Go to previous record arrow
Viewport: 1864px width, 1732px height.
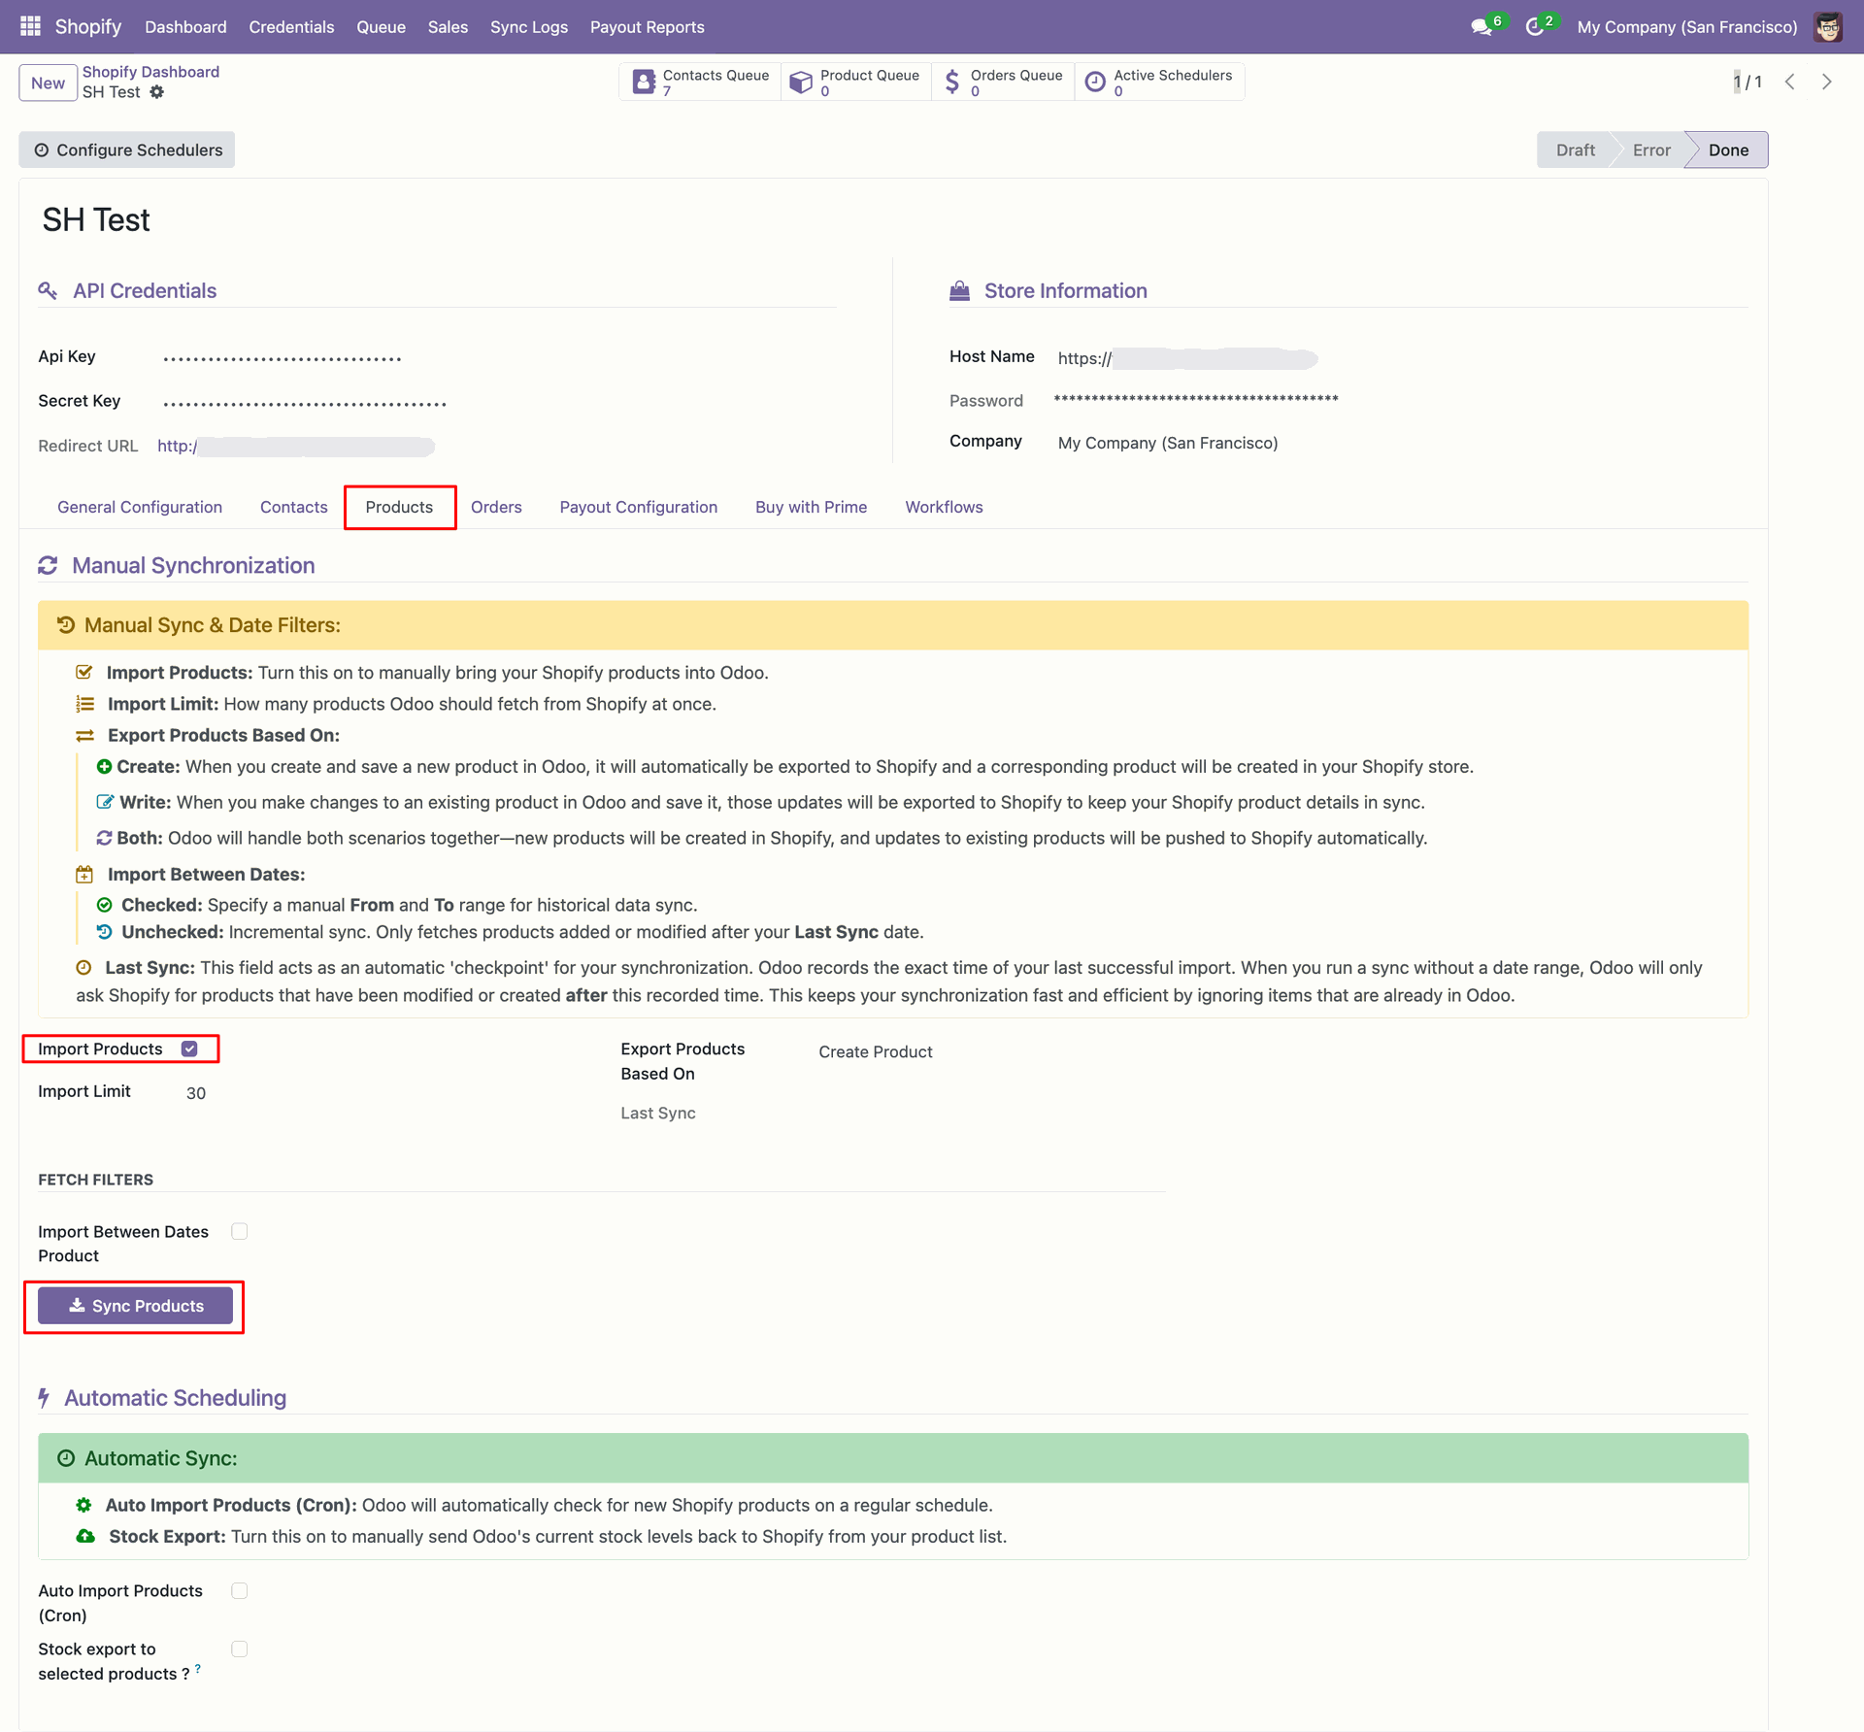pyautogui.click(x=1790, y=82)
